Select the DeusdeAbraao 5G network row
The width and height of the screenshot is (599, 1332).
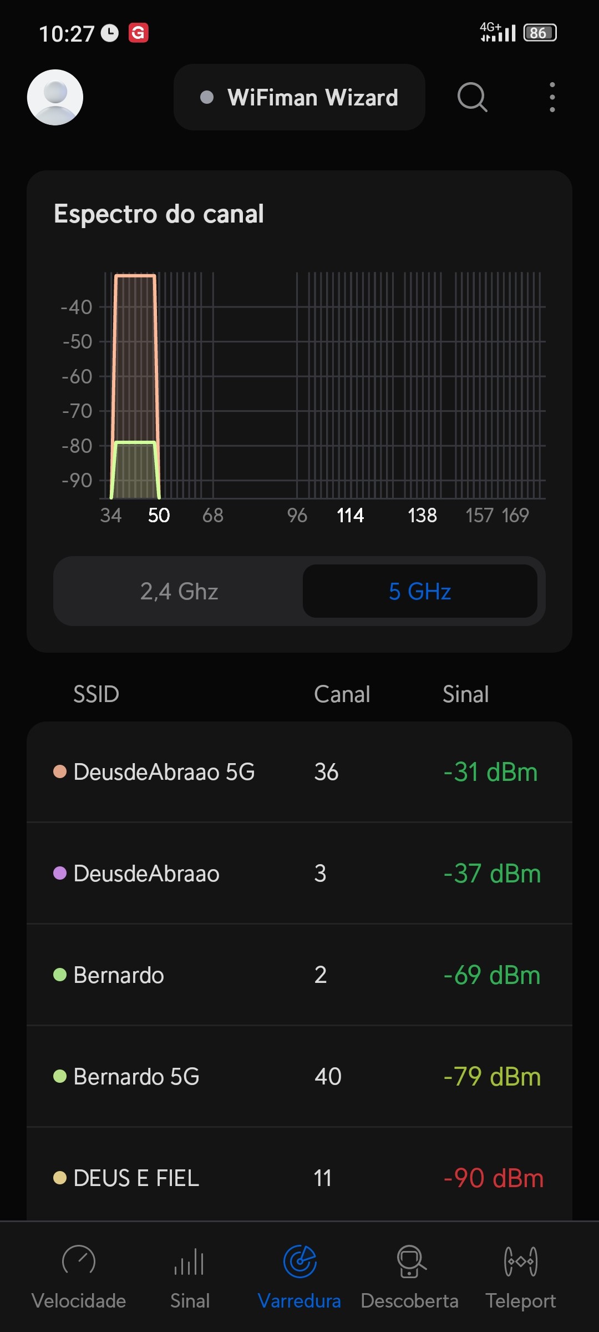(x=299, y=772)
